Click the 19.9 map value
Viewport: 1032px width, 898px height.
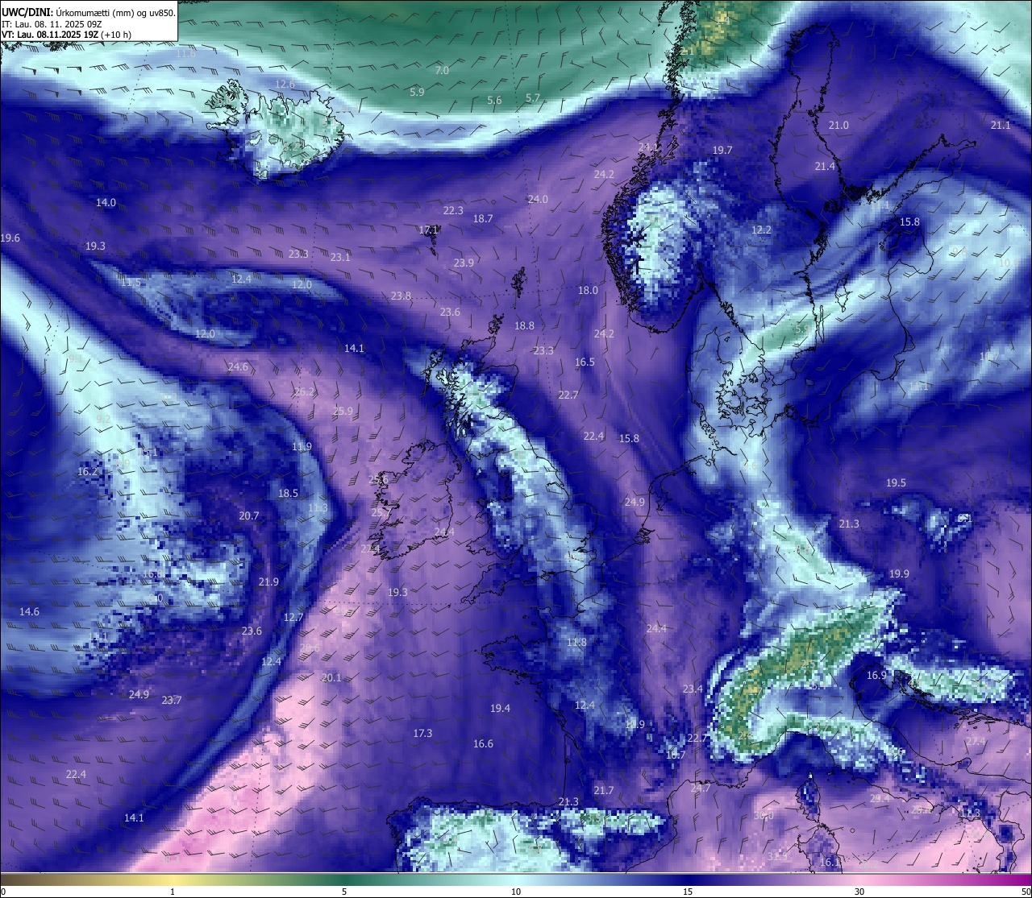[x=899, y=574]
